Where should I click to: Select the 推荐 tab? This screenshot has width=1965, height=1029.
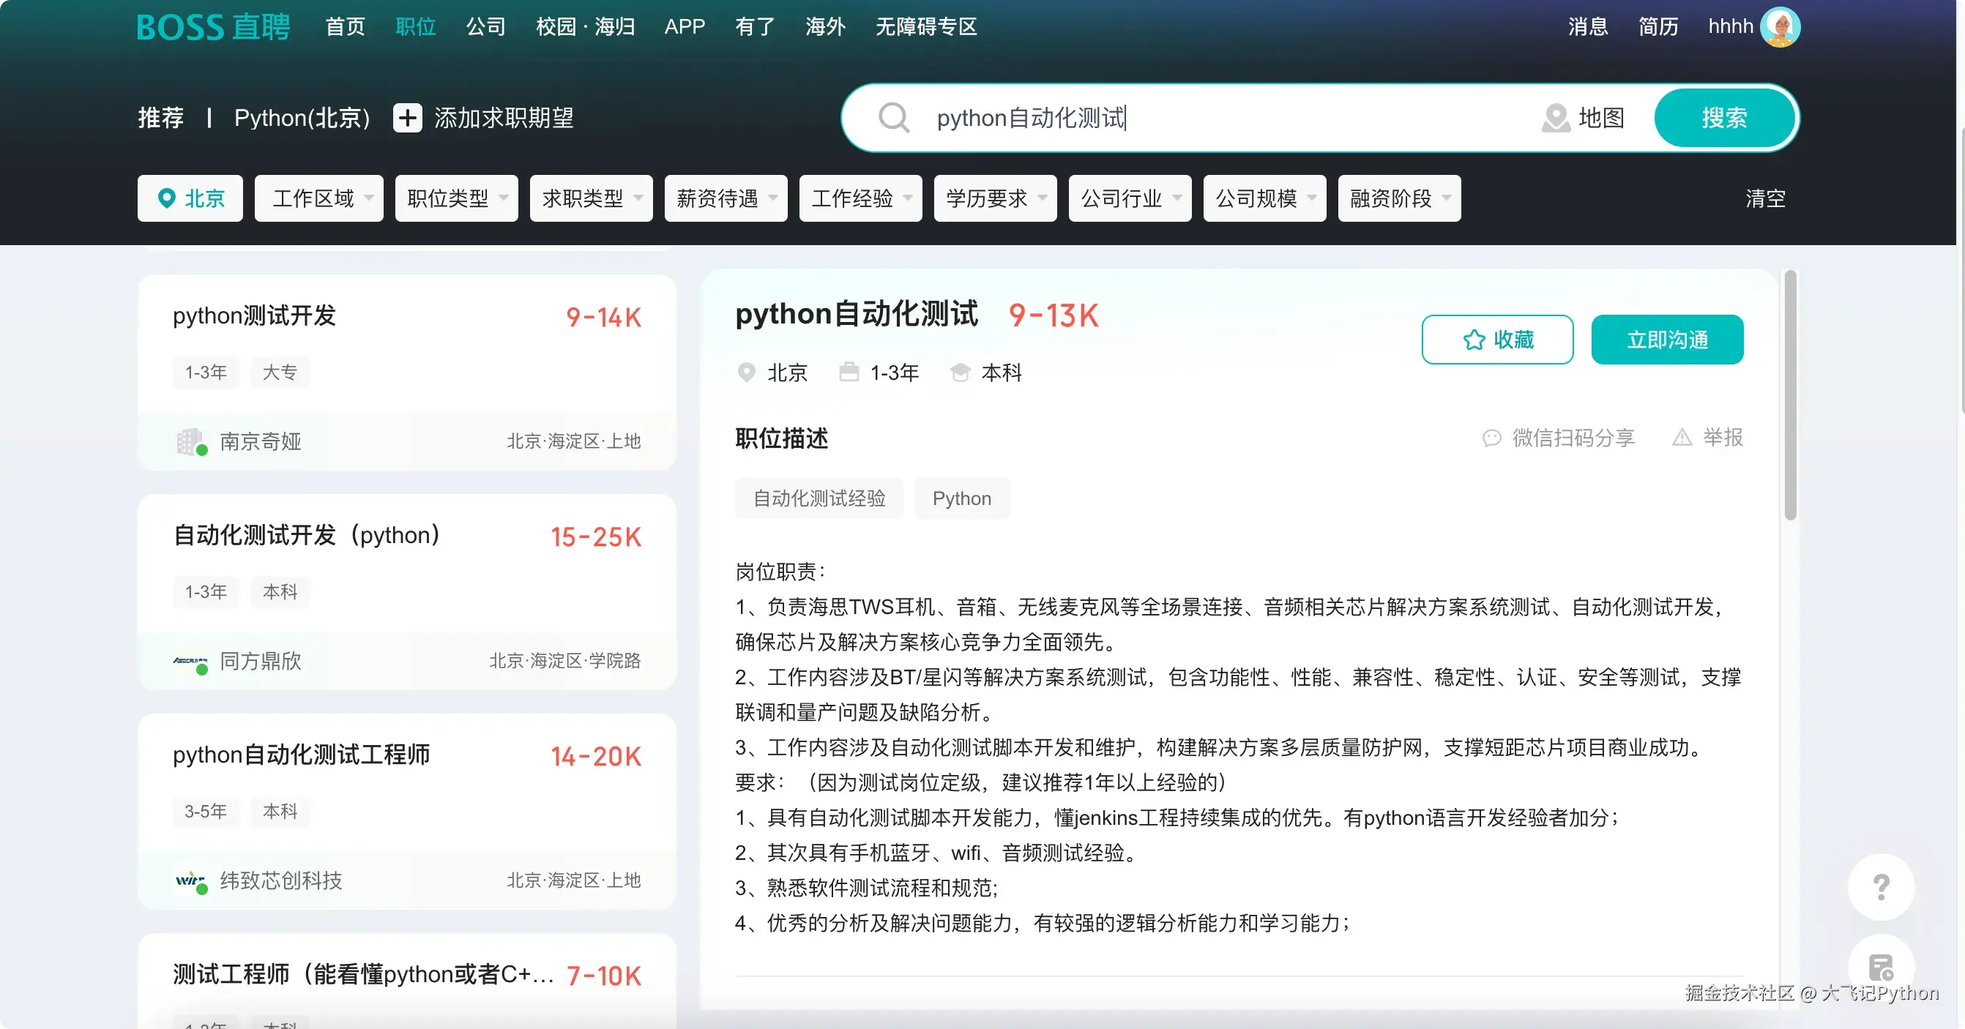[161, 119]
